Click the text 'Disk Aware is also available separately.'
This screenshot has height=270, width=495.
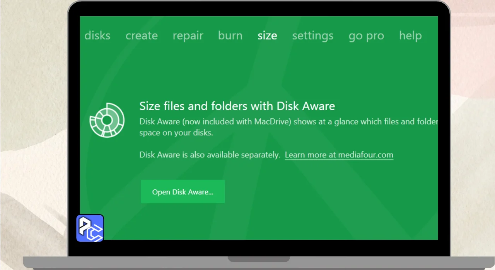[210, 155]
